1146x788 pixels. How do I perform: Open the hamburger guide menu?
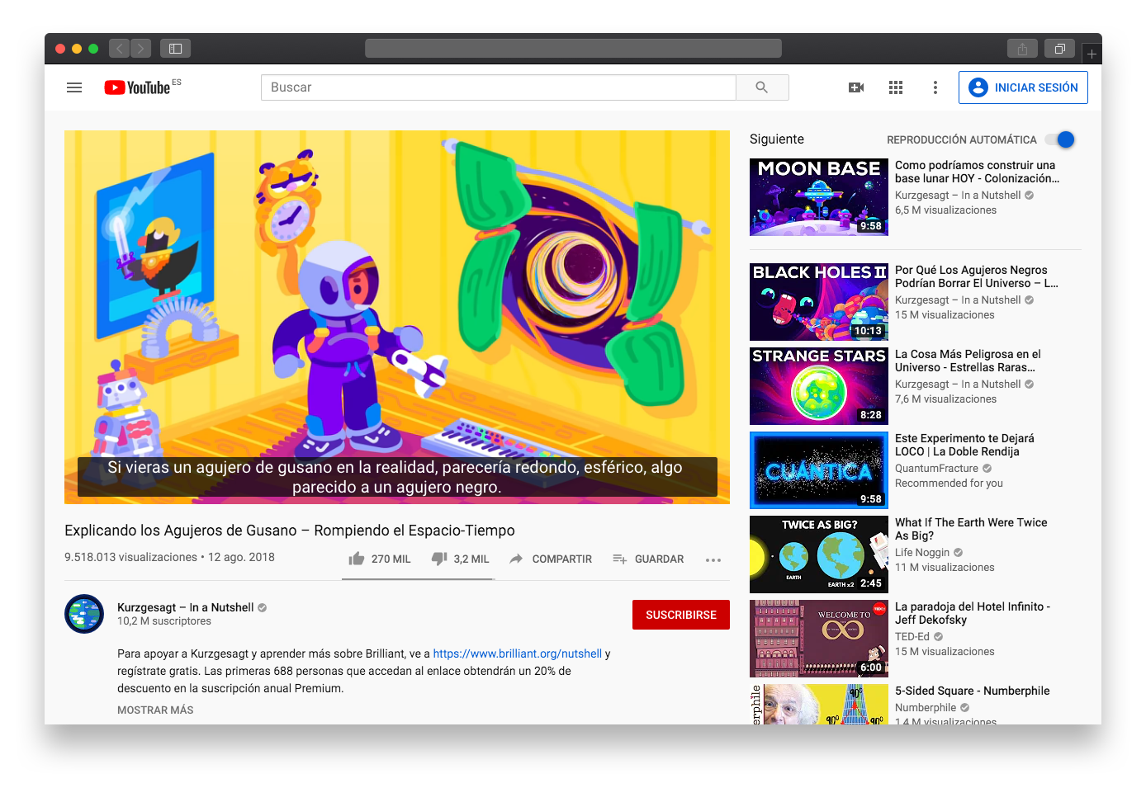click(x=74, y=87)
